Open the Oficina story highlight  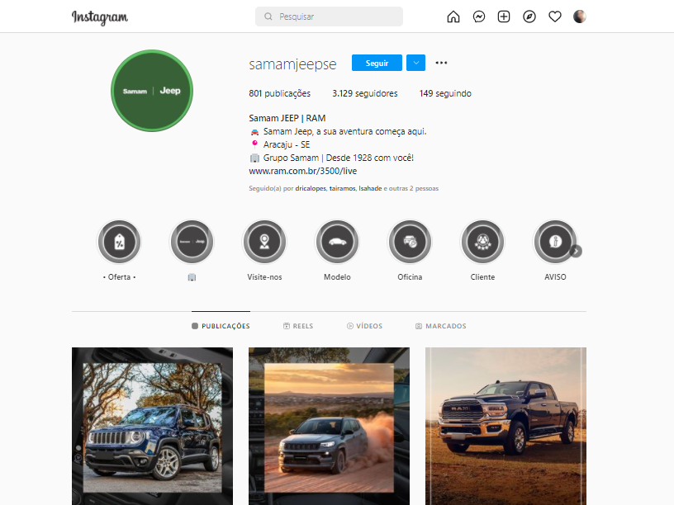(x=410, y=242)
